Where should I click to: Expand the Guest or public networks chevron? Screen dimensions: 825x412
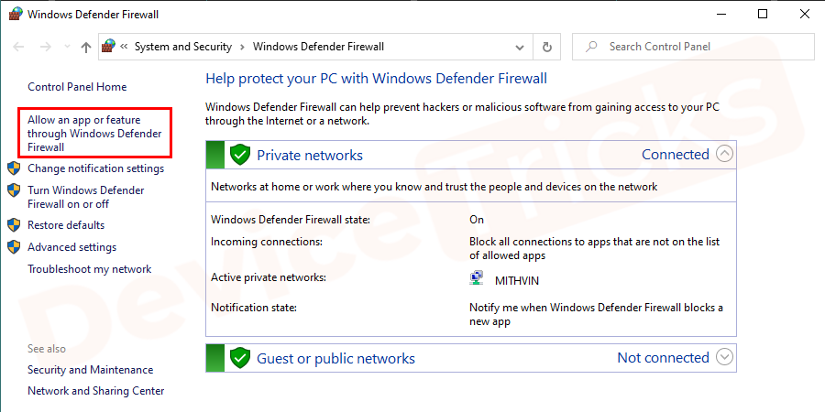coord(724,357)
